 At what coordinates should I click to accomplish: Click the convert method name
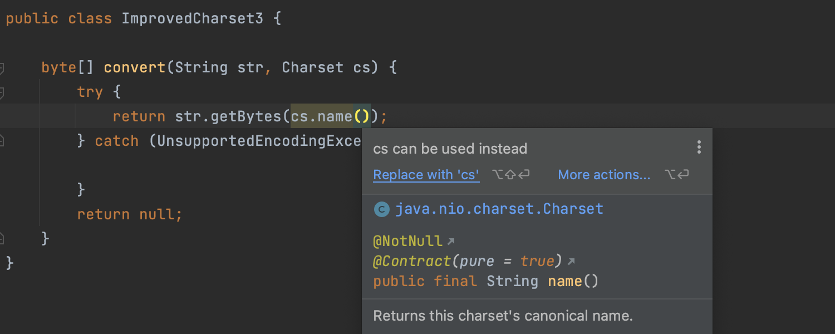[x=135, y=68]
